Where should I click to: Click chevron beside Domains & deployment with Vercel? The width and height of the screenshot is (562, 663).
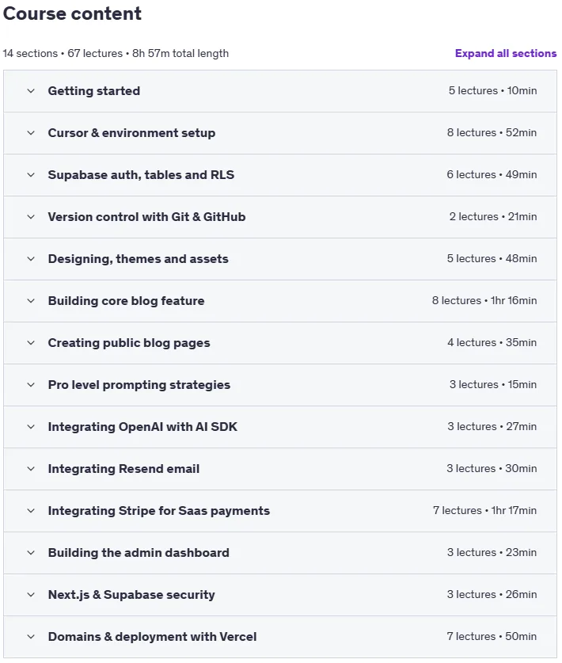click(31, 636)
